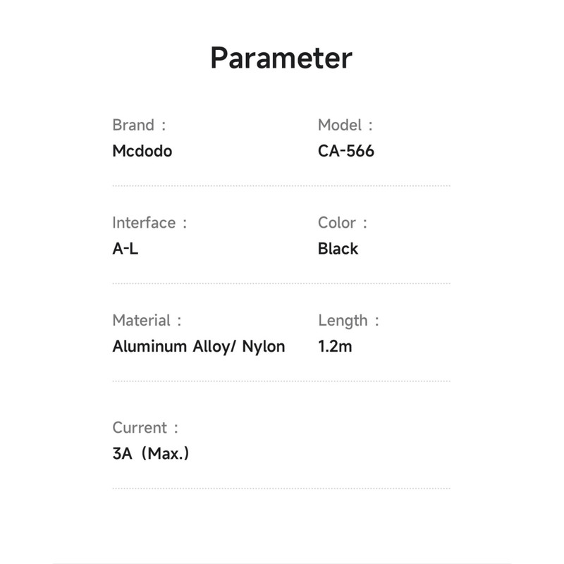Click the Mcdodo brand value

click(x=142, y=151)
